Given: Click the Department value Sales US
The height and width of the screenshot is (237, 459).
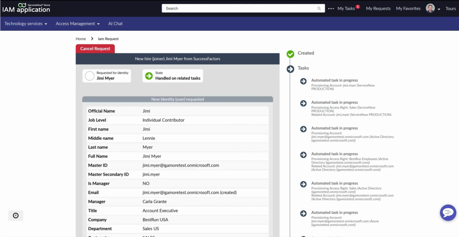Looking at the screenshot, I should click(x=151, y=229).
